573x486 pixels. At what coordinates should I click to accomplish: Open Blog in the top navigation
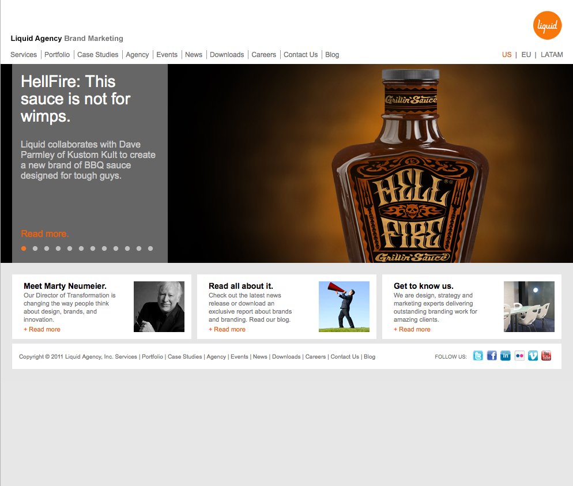tap(332, 54)
